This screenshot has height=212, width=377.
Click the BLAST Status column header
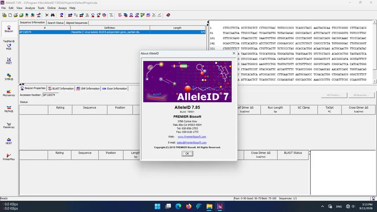[293, 155]
